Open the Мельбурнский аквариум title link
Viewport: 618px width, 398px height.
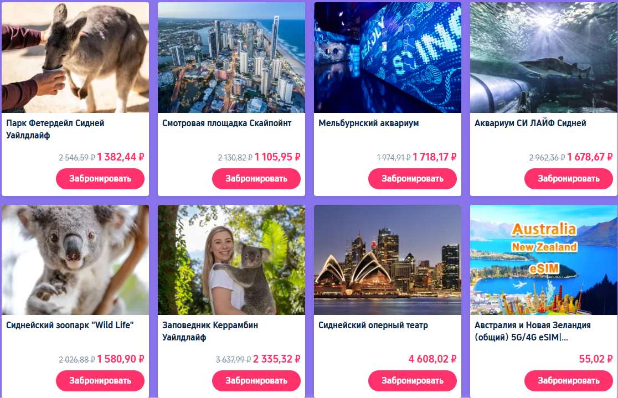point(368,123)
